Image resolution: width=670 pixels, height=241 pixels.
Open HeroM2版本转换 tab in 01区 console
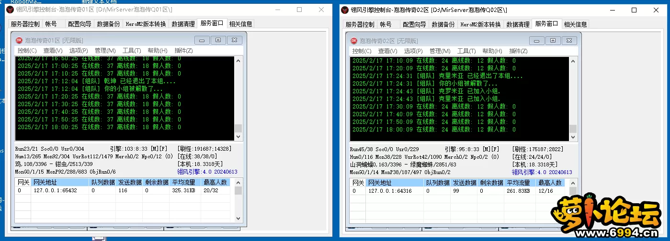click(146, 24)
